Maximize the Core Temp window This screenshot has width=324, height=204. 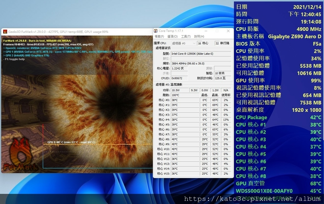pyautogui.click(x=217, y=31)
